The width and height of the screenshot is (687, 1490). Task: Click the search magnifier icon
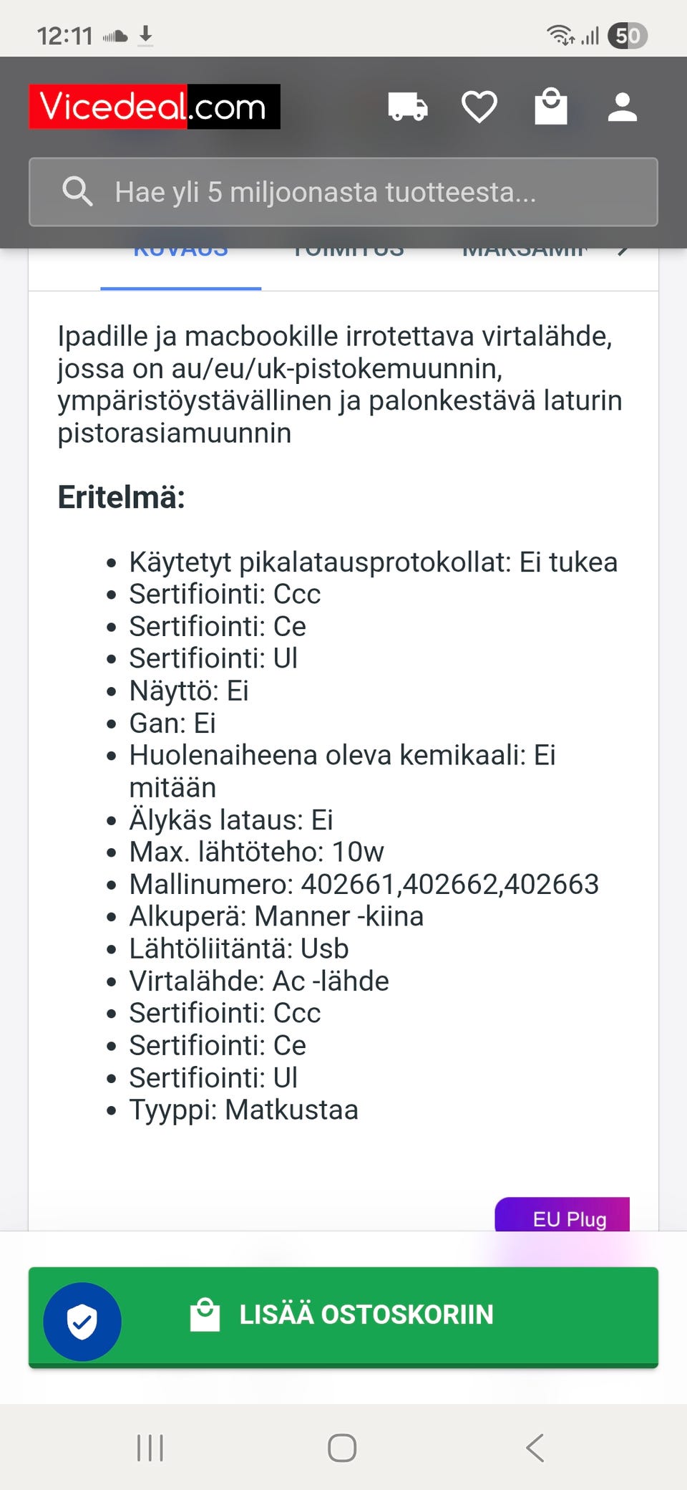click(x=78, y=192)
